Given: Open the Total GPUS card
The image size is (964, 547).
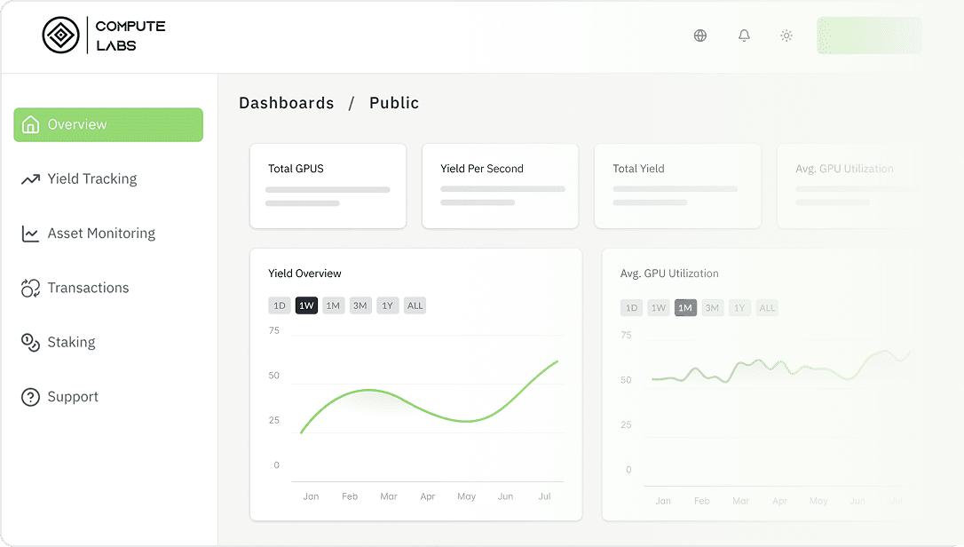Looking at the screenshot, I should coord(328,186).
